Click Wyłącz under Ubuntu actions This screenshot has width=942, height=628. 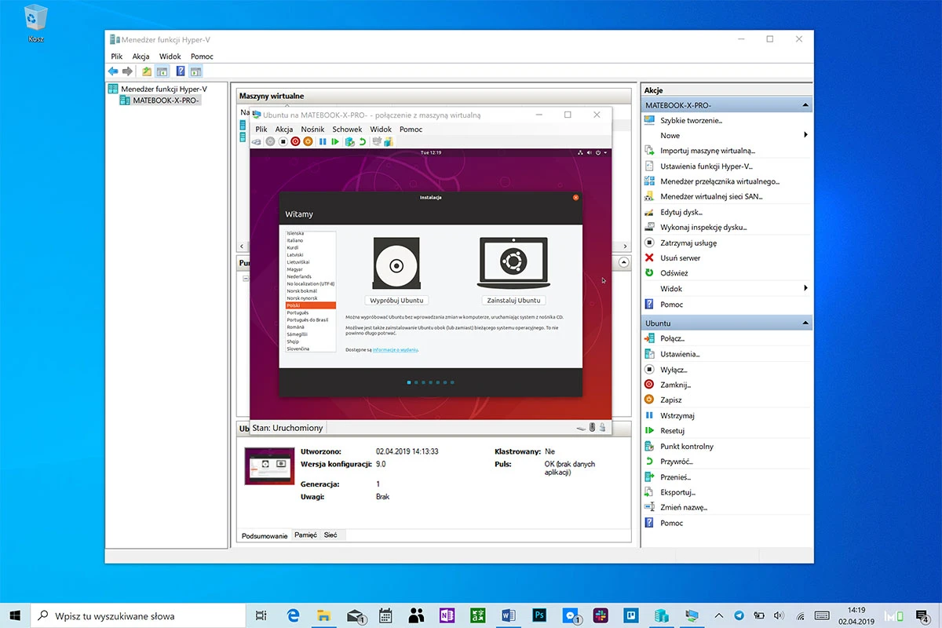674,369
